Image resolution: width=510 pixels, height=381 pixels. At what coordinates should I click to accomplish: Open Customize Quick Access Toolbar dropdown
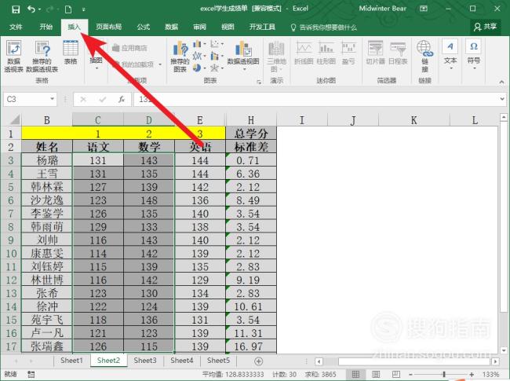(x=84, y=9)
